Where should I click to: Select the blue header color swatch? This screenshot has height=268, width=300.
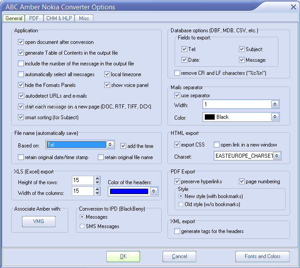[x=129, y=191]
